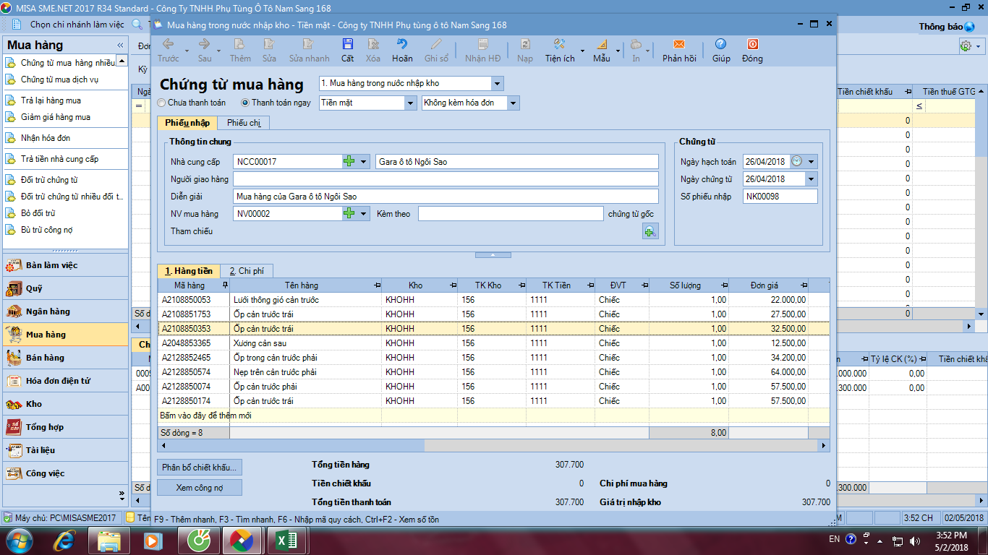Click the Nhận HĐ toolbar icon
988x555 pixels.
482,45
